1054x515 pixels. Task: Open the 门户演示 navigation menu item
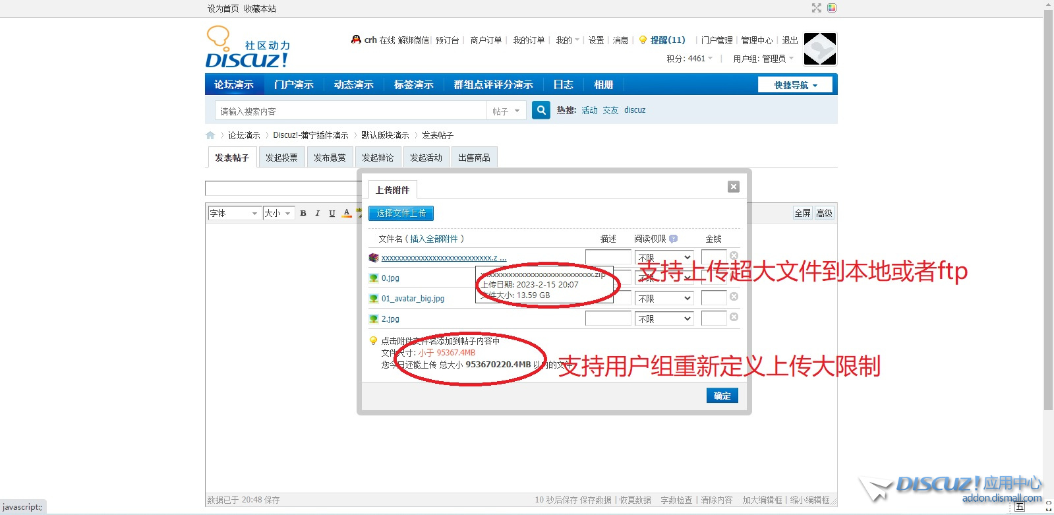[x=294, y=85]
